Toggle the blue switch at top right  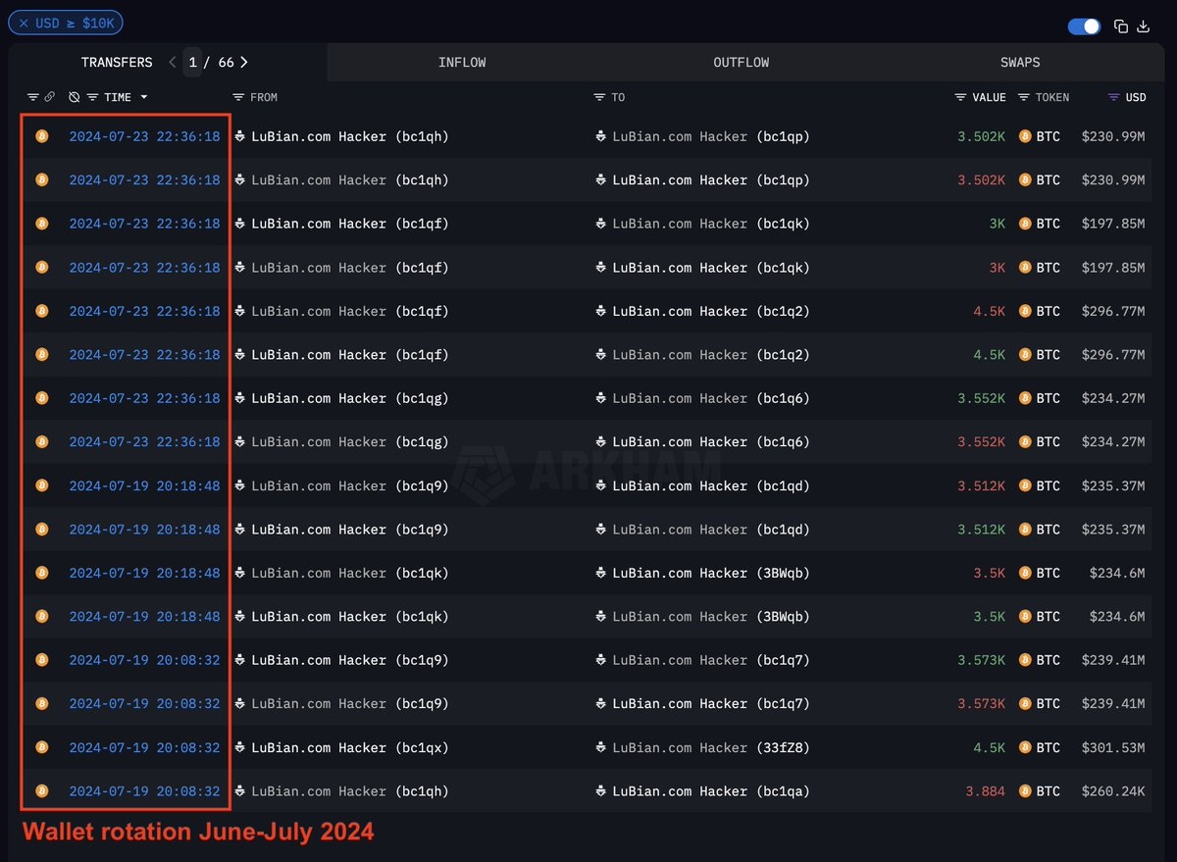1084,26
